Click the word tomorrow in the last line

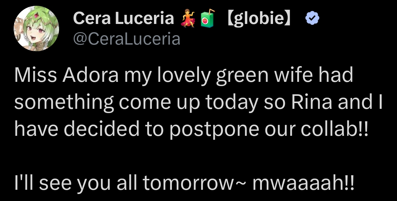[x=185, y=183]
